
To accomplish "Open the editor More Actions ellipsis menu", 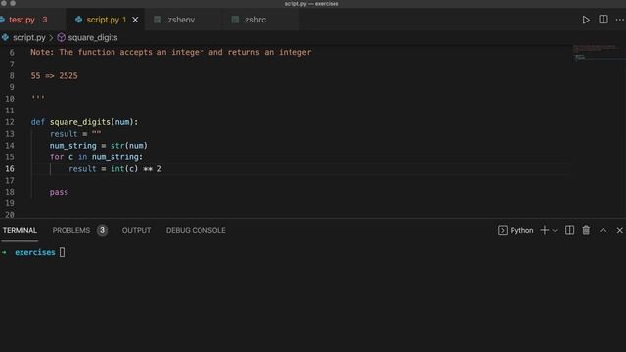I will coord(619,20).
